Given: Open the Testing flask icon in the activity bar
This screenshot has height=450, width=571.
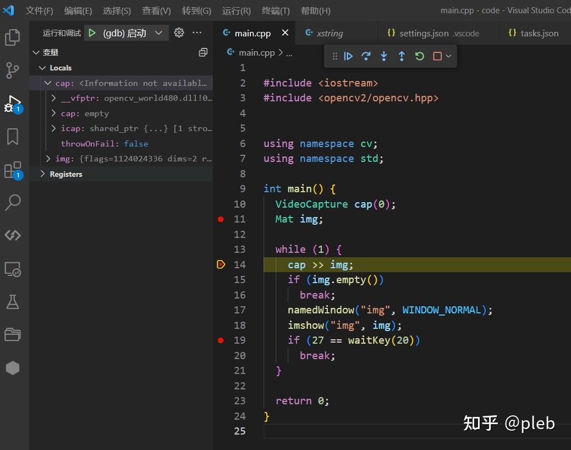Looking at the screenshot, I should tap(13, 302).
